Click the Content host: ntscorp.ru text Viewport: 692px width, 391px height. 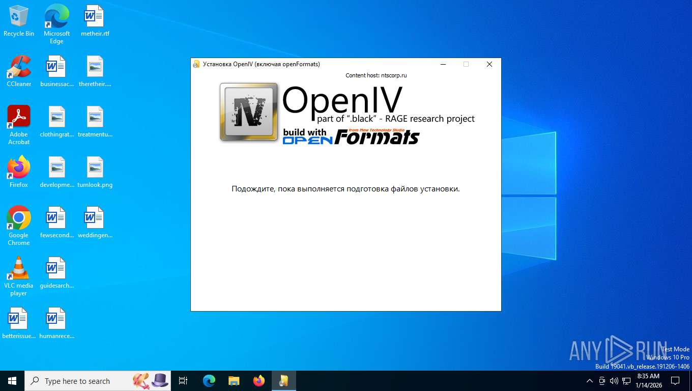[x=376, y=75]
